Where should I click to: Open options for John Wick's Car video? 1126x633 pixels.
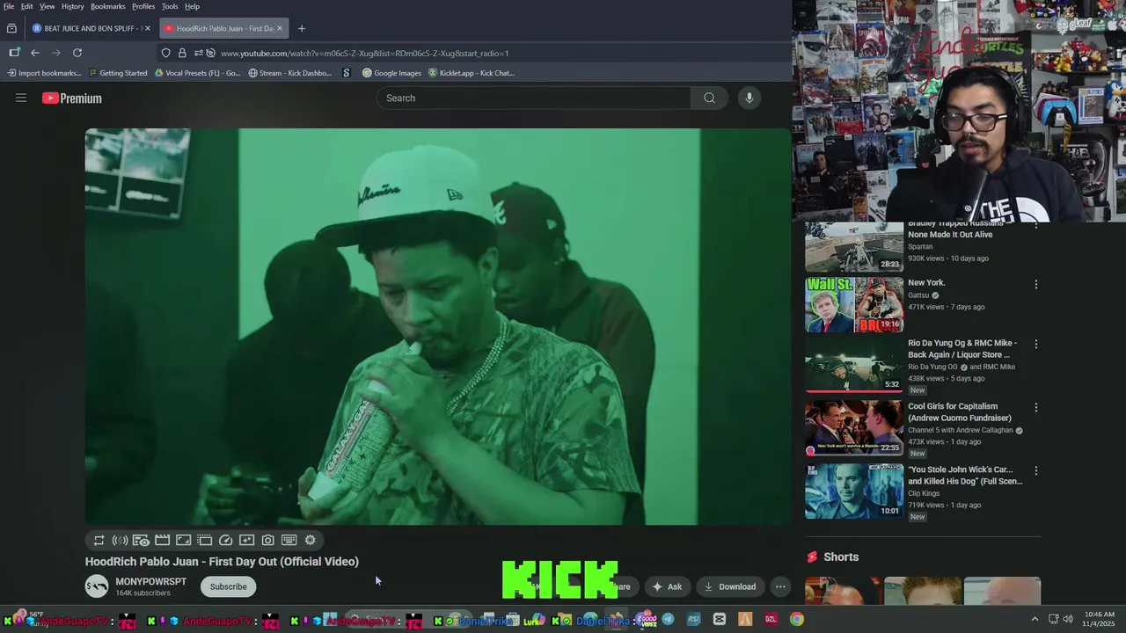pyautogui.click(x=1035, y=471)
